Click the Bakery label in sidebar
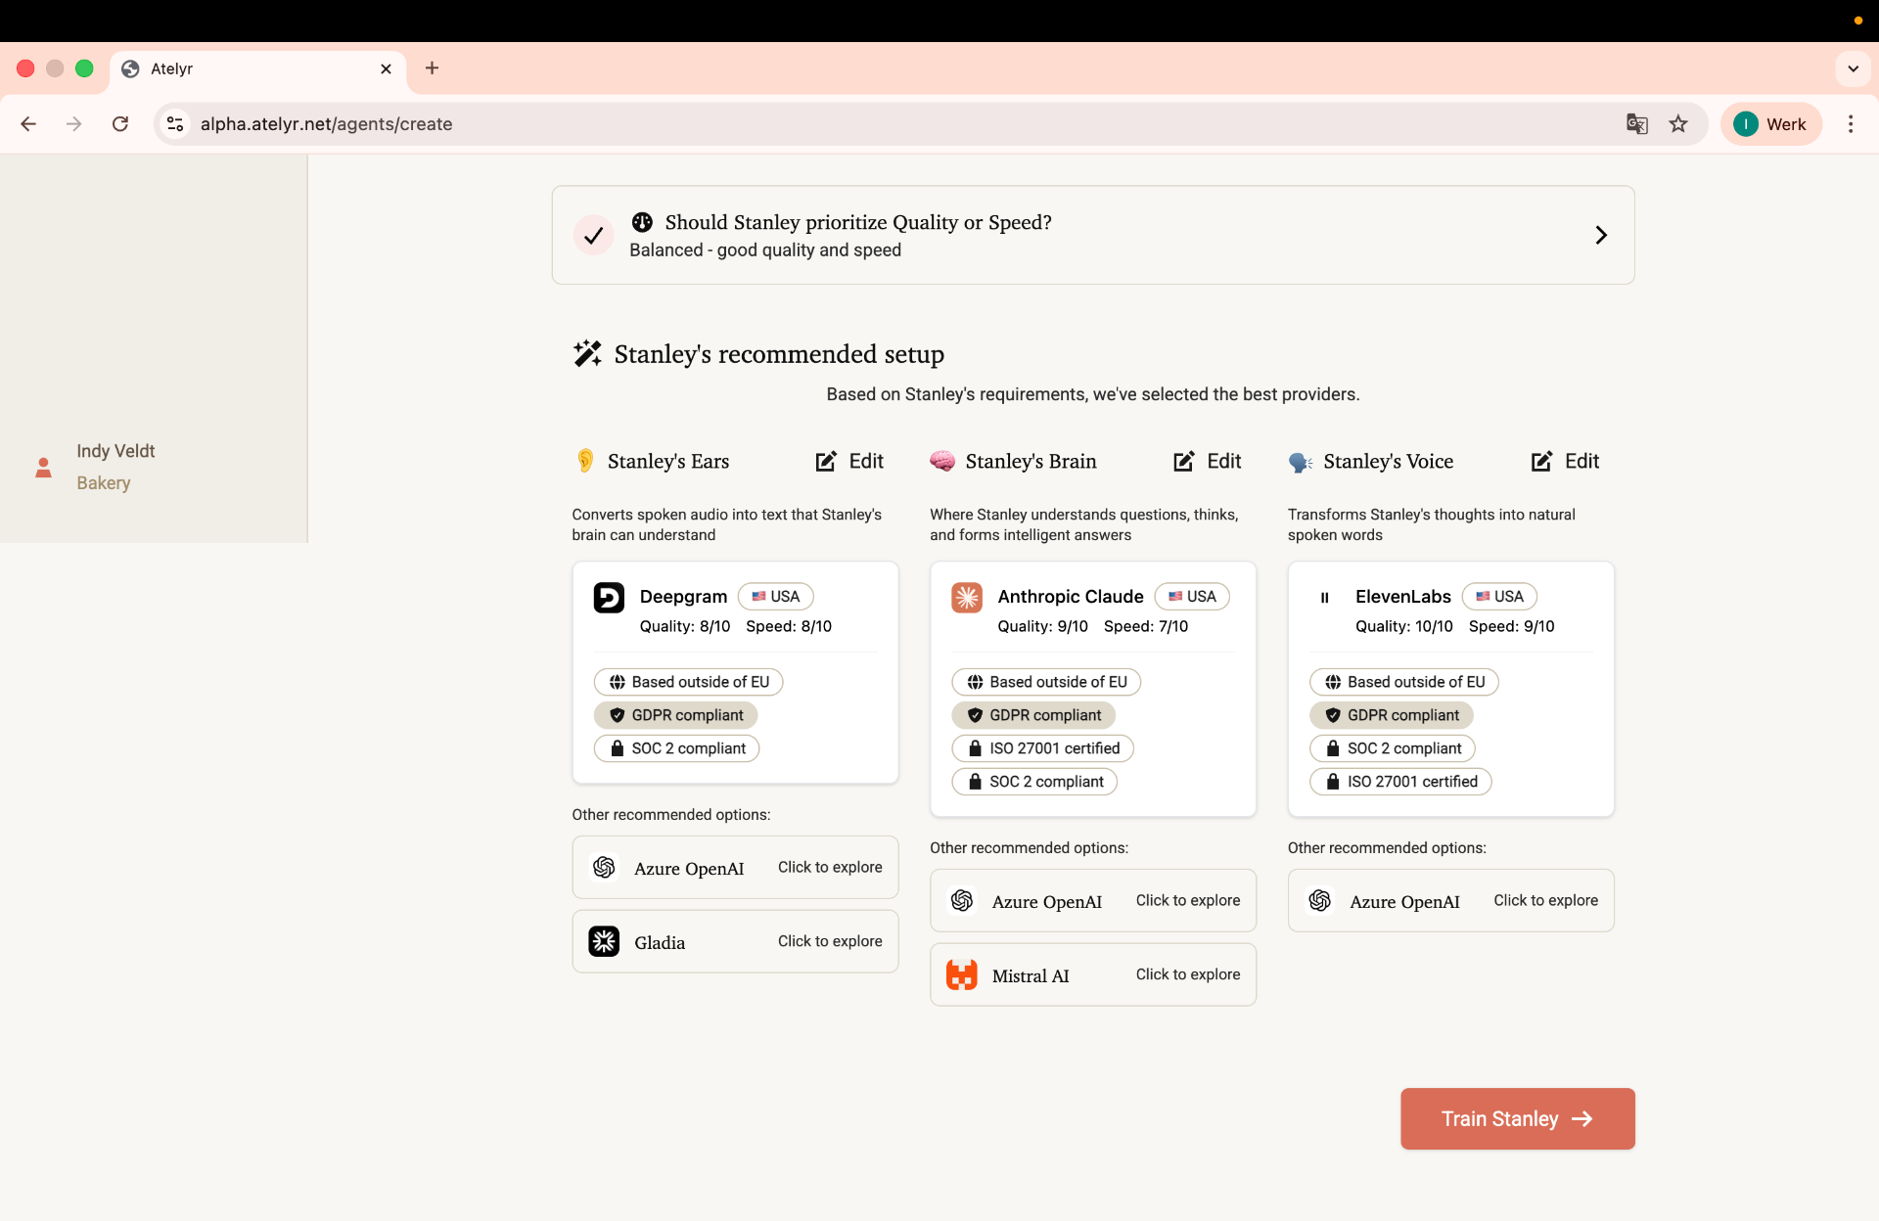 tap(103, 483)
